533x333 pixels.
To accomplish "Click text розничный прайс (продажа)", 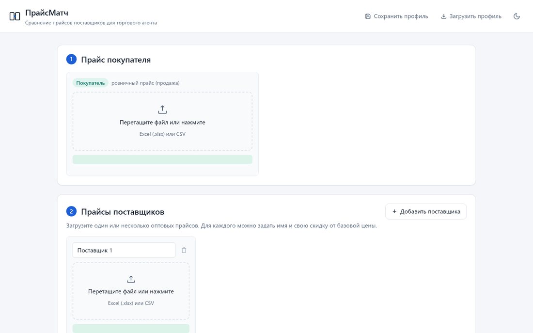I will coord(145,83).
